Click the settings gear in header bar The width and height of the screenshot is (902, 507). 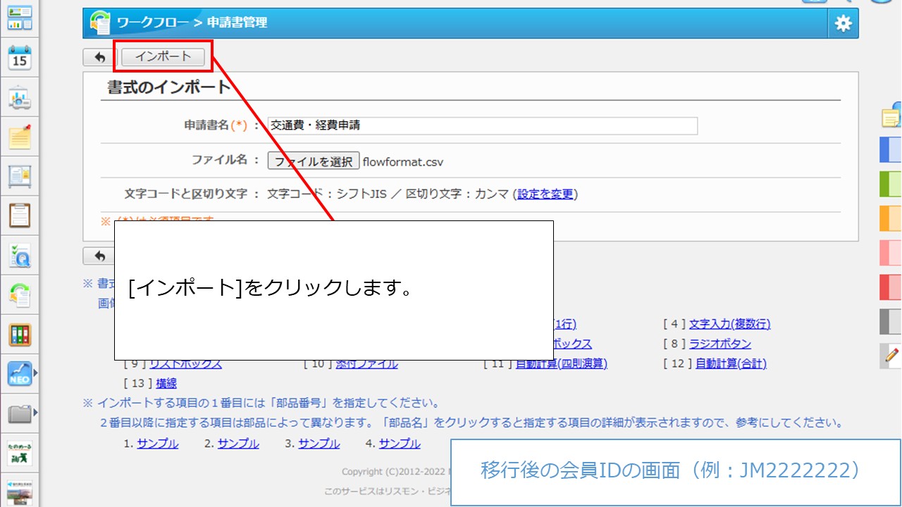(843, 23)
